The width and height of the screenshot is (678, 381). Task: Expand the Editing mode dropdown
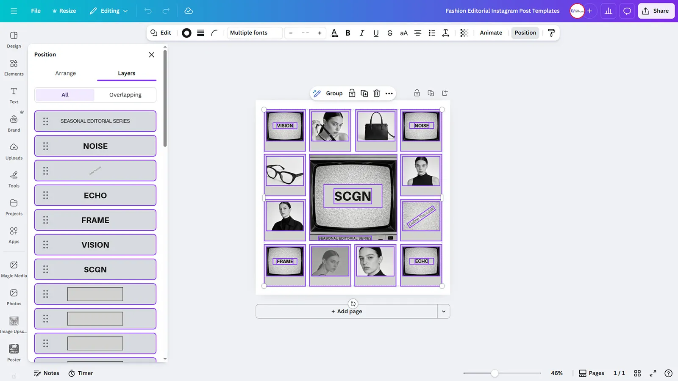tap(109, 11)
